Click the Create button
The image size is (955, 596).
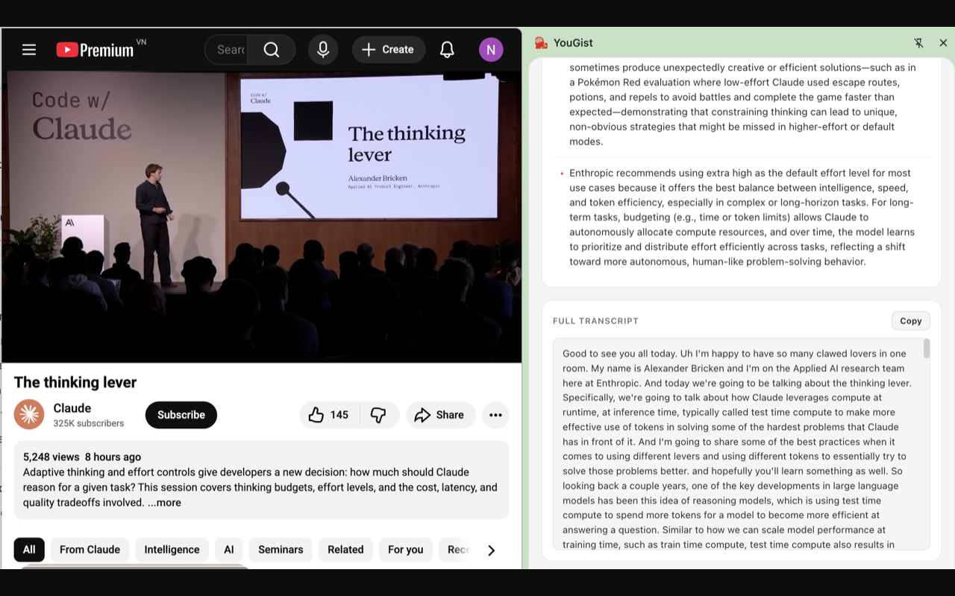388,50
